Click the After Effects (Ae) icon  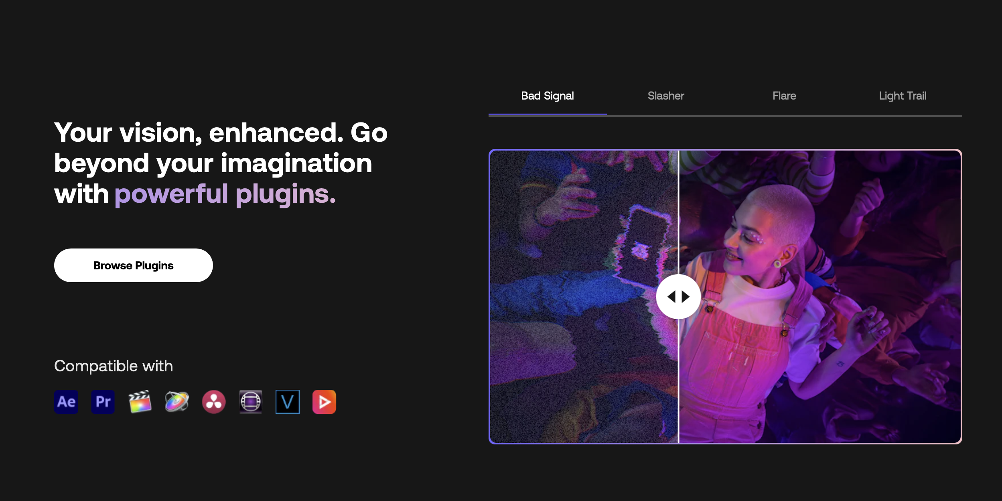click(x=66, y=401)
